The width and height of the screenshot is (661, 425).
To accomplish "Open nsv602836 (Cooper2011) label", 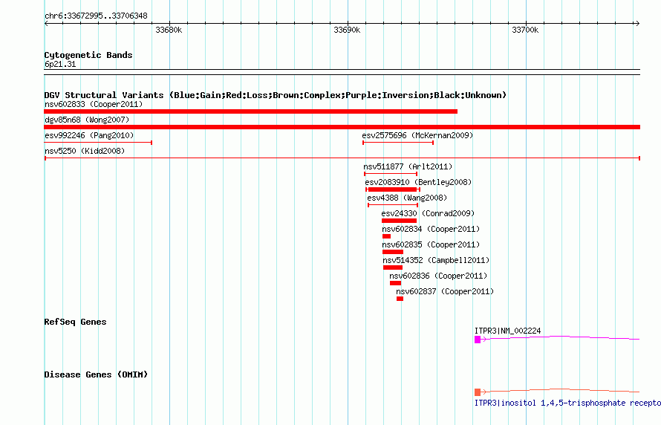I will tap(438, 276).
